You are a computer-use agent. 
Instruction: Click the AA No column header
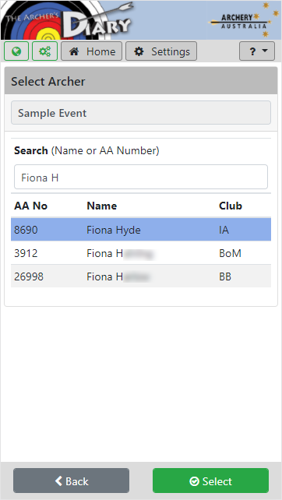coord(30,206)
